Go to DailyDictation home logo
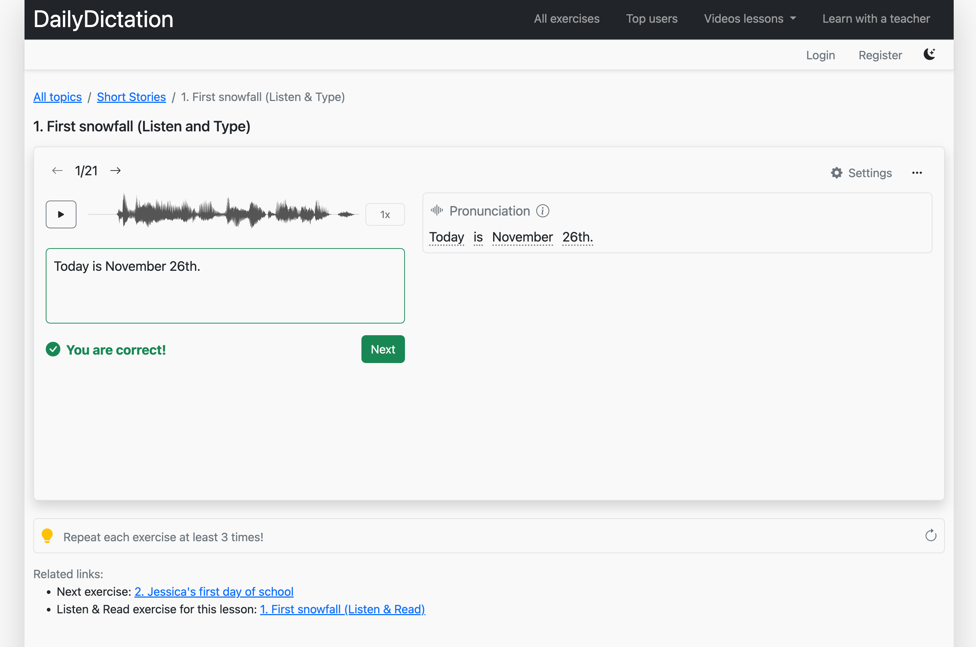The height and width of the screenshot is (647, 976). pyautogui.click(x=103, y=19)
